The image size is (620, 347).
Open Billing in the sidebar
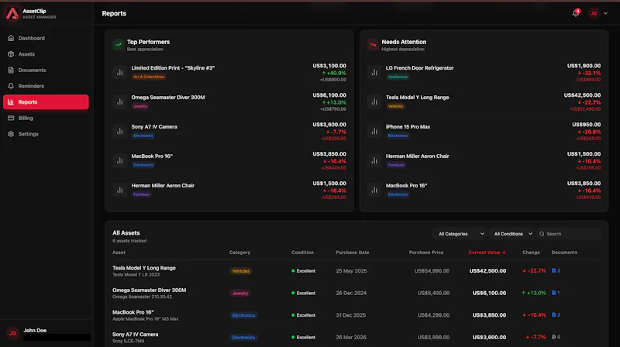(x=46, y=118)
